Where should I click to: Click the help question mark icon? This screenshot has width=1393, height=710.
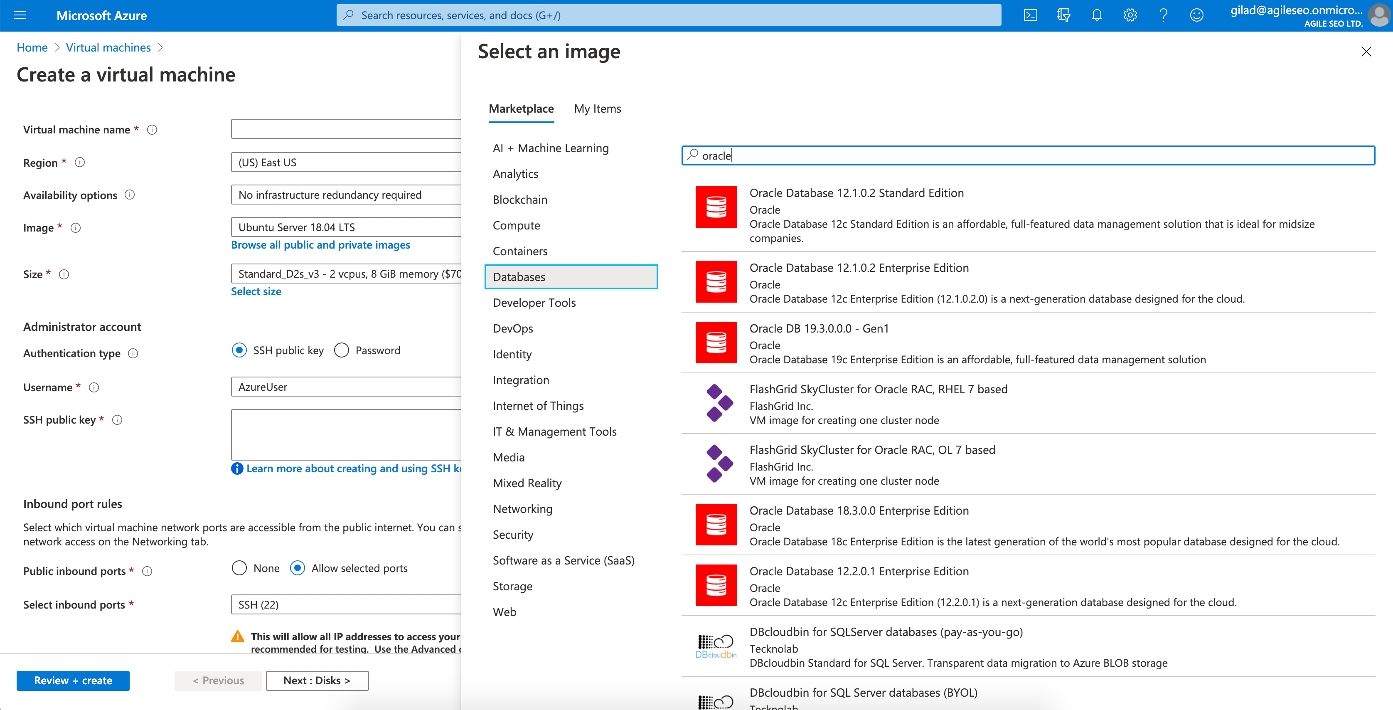[x=1163, y=15]
